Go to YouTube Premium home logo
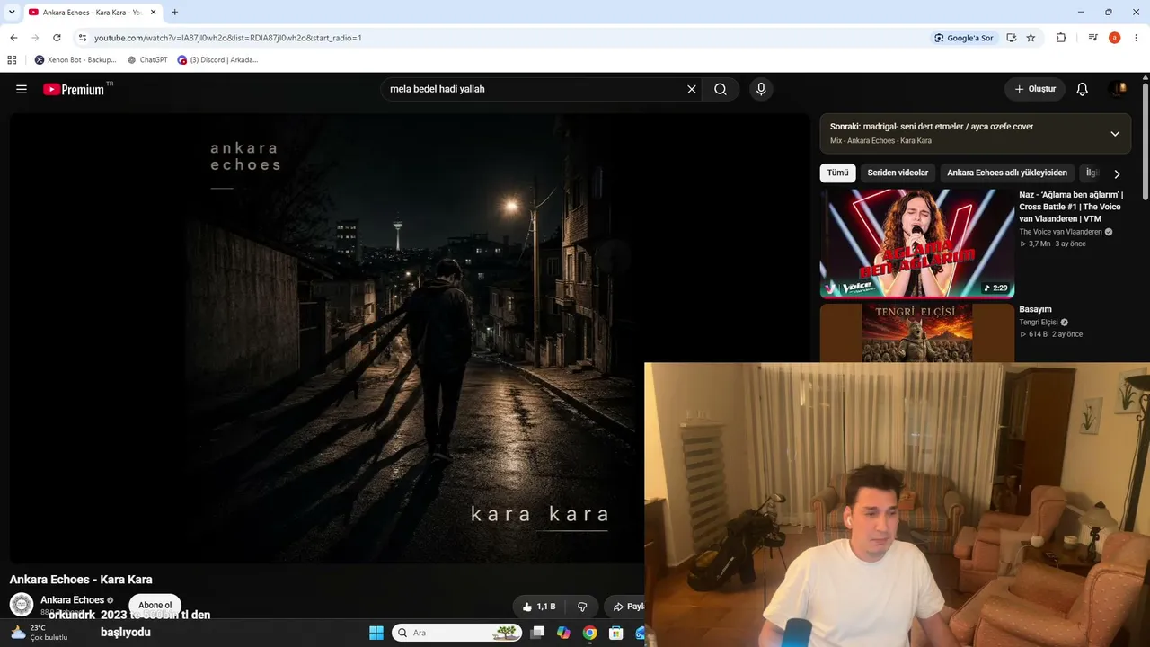The width and height of the screenshot is (1150, 647). (74, 89)
